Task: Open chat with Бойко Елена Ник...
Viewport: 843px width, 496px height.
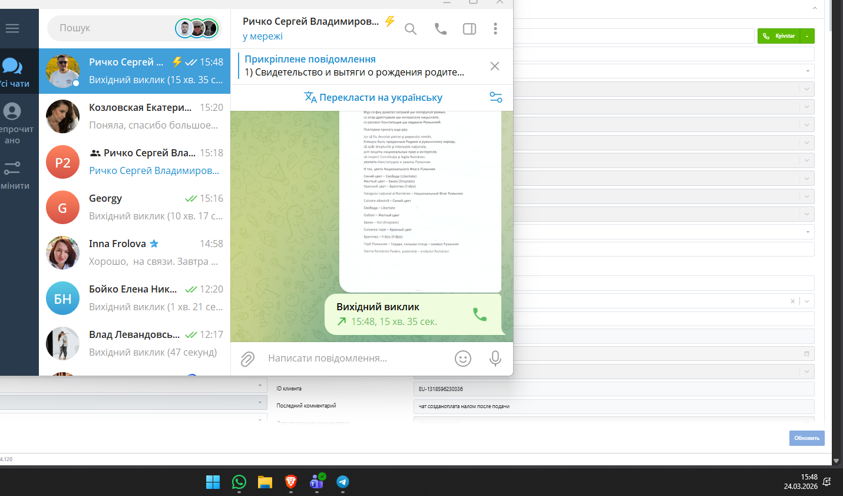Action: tap(134, 298)
